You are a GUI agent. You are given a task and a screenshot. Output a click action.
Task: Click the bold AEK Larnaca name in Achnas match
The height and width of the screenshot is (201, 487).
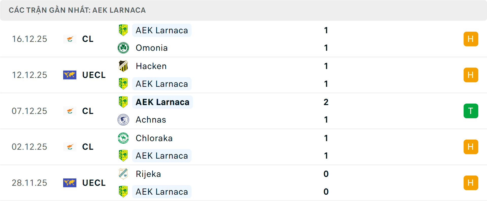coord(162,102)
